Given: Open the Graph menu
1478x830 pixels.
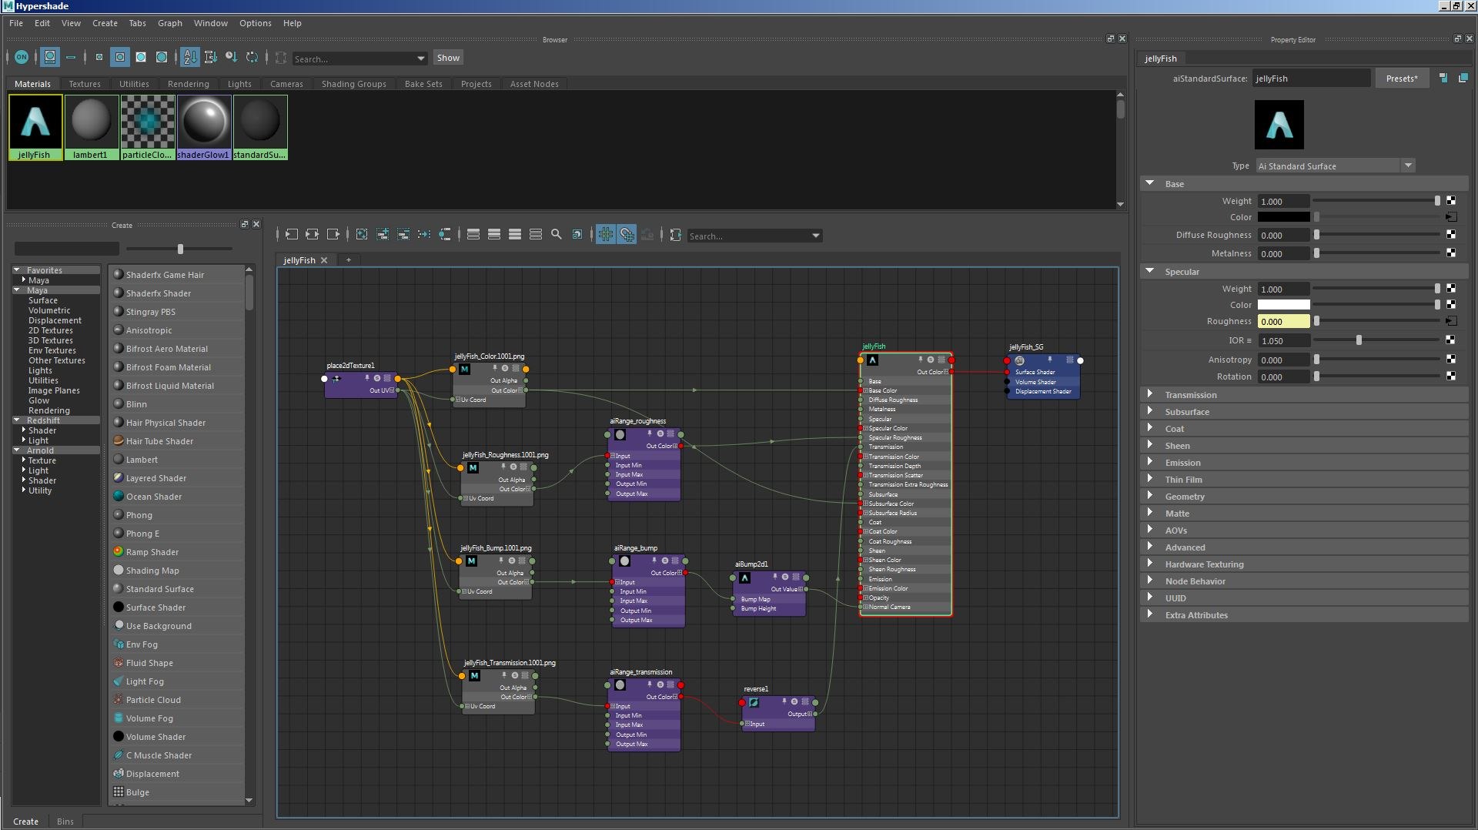Looking at the screenshot, I should click(169, 23).
